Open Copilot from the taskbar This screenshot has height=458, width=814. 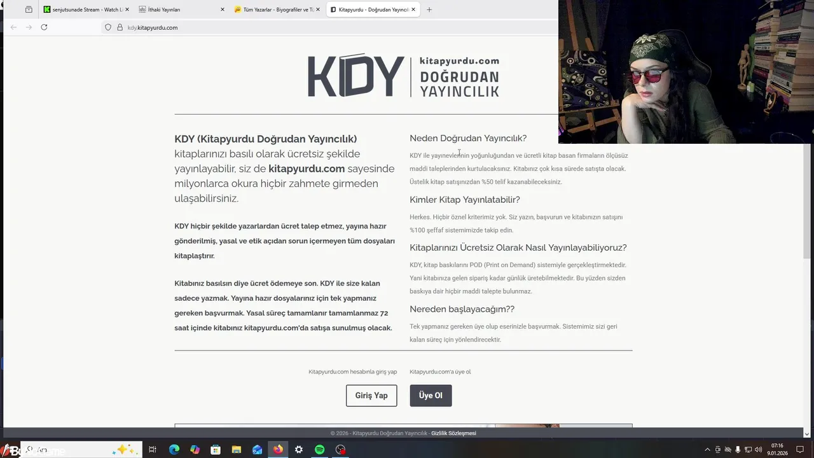coord(195,450)
